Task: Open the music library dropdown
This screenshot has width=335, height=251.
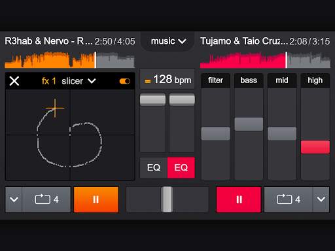Action: (168, 41)
